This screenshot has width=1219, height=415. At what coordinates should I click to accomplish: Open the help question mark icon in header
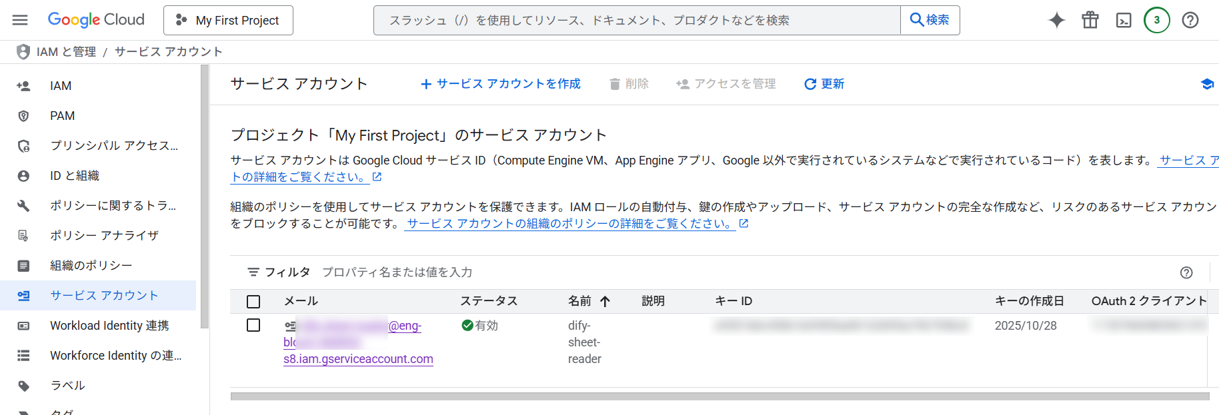pos(1190,20)
